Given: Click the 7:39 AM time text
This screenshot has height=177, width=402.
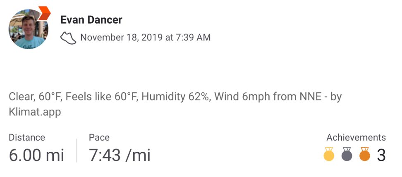Looking at the screenshot, I should 193,38.
